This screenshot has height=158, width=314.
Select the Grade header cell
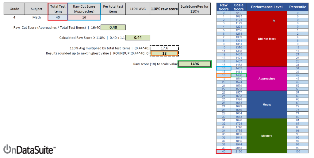tap(14, 9)
